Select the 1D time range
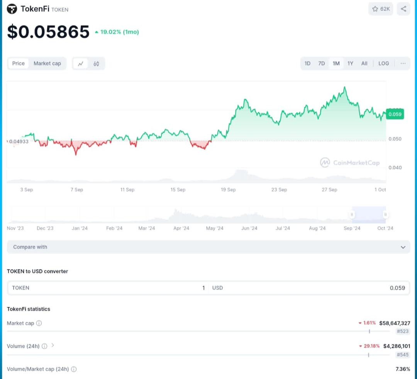This screenshot has width=417, height=379. tap(307, 63)
